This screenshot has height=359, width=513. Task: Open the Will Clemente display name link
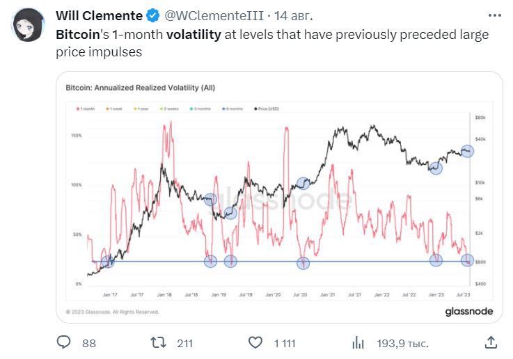pos(99,16)
